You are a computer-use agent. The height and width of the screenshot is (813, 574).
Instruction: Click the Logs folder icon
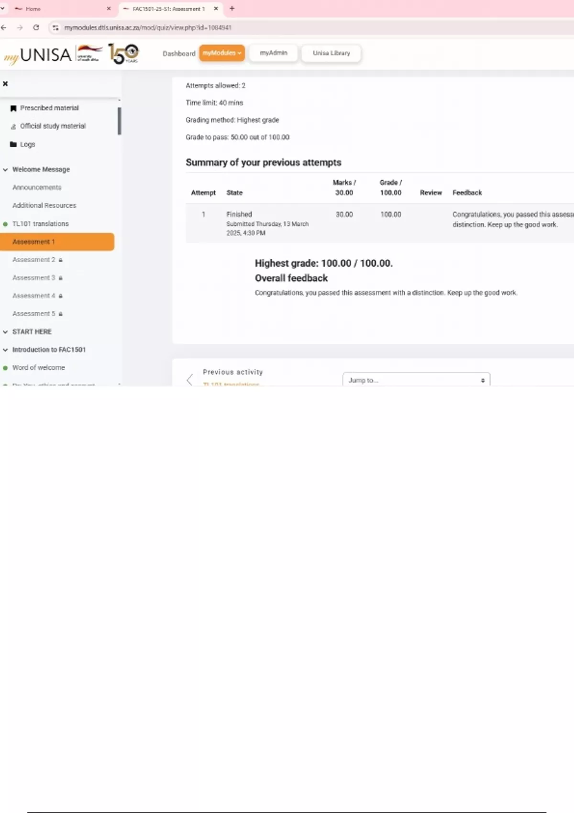[13, 144]
